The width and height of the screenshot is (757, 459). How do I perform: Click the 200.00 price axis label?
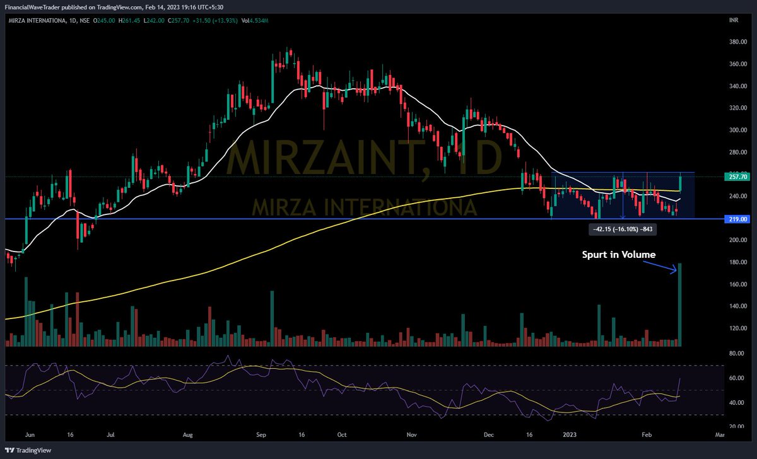click(739, 240)
